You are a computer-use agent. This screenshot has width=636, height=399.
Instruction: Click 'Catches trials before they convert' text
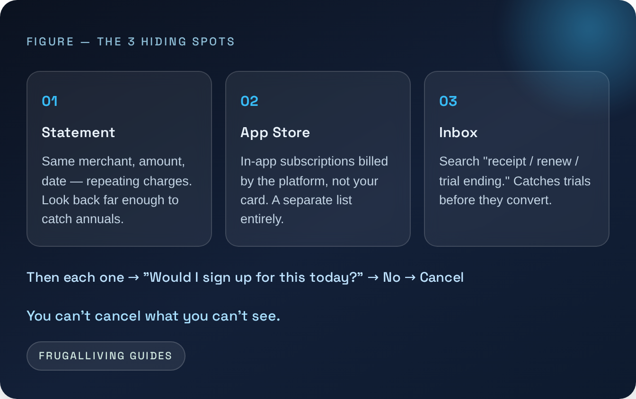pos(515,191)
